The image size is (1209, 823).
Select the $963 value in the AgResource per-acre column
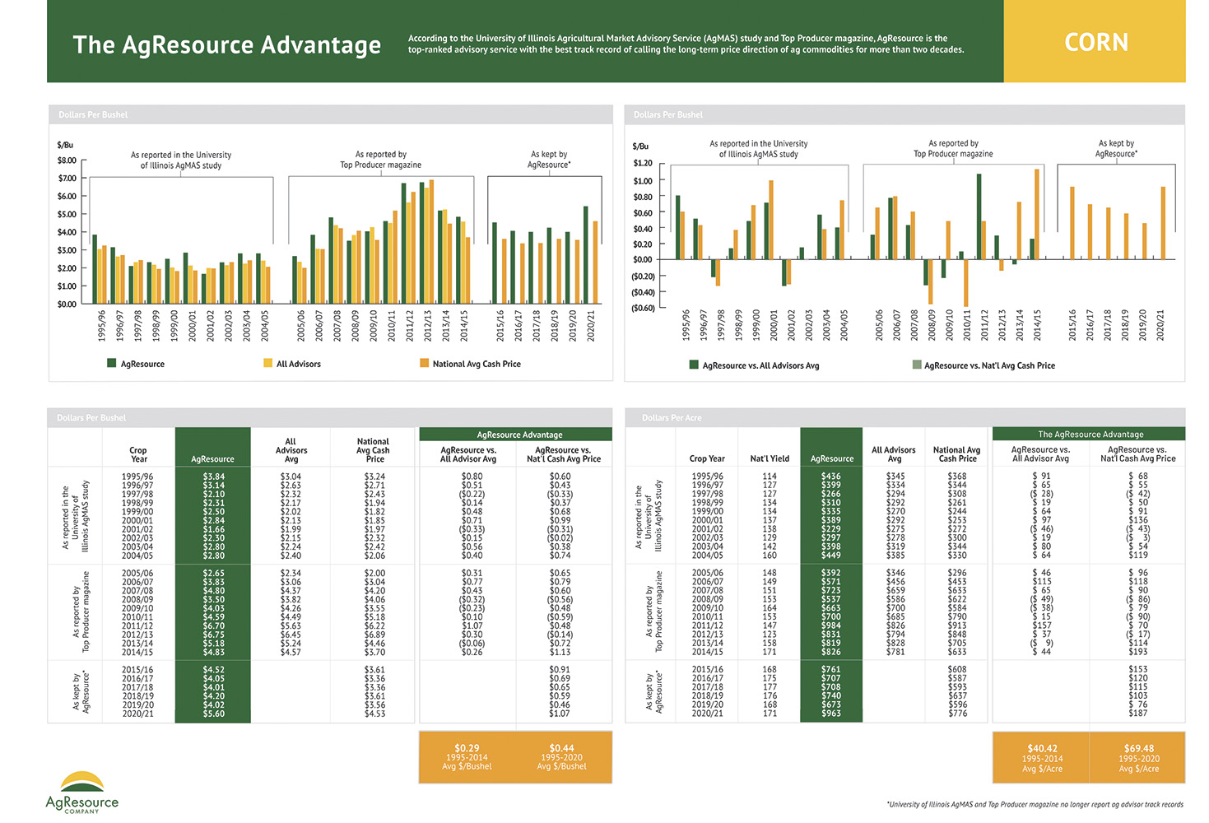pos(831,714)
